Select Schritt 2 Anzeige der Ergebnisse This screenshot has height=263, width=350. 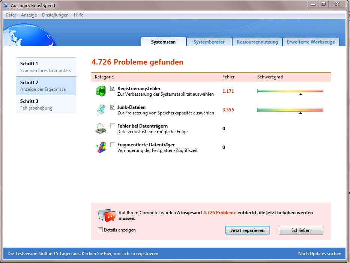[x=46, y=86]
